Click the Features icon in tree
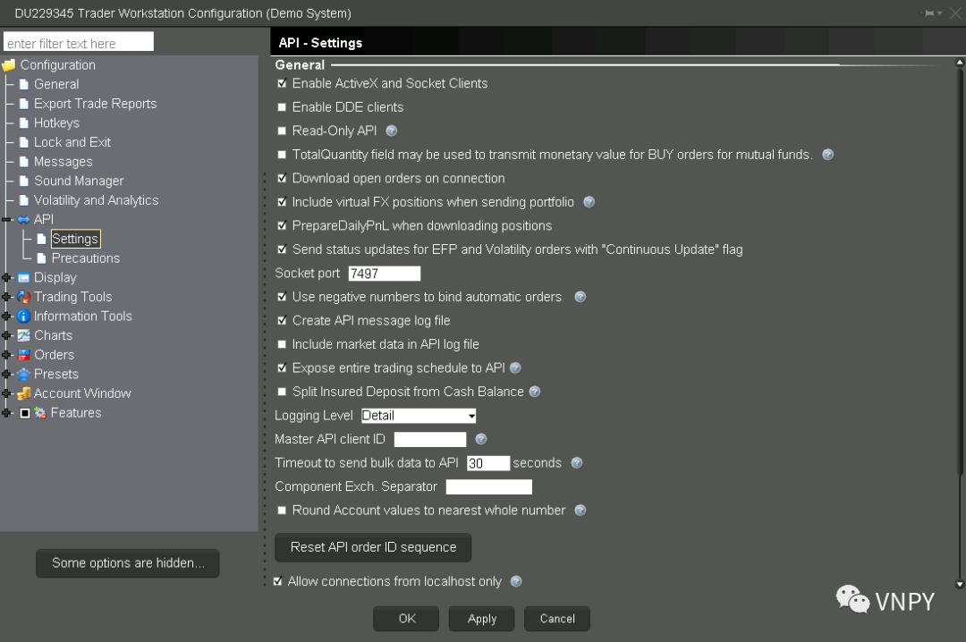The width and height of the screenshot is (966, 642). click(40, 413)
